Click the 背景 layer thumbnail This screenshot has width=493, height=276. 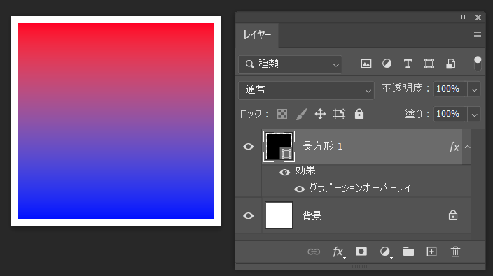[279, 215]
